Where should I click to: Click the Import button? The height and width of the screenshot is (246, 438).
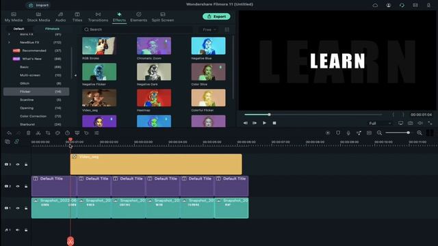click(x=39, y=5)
